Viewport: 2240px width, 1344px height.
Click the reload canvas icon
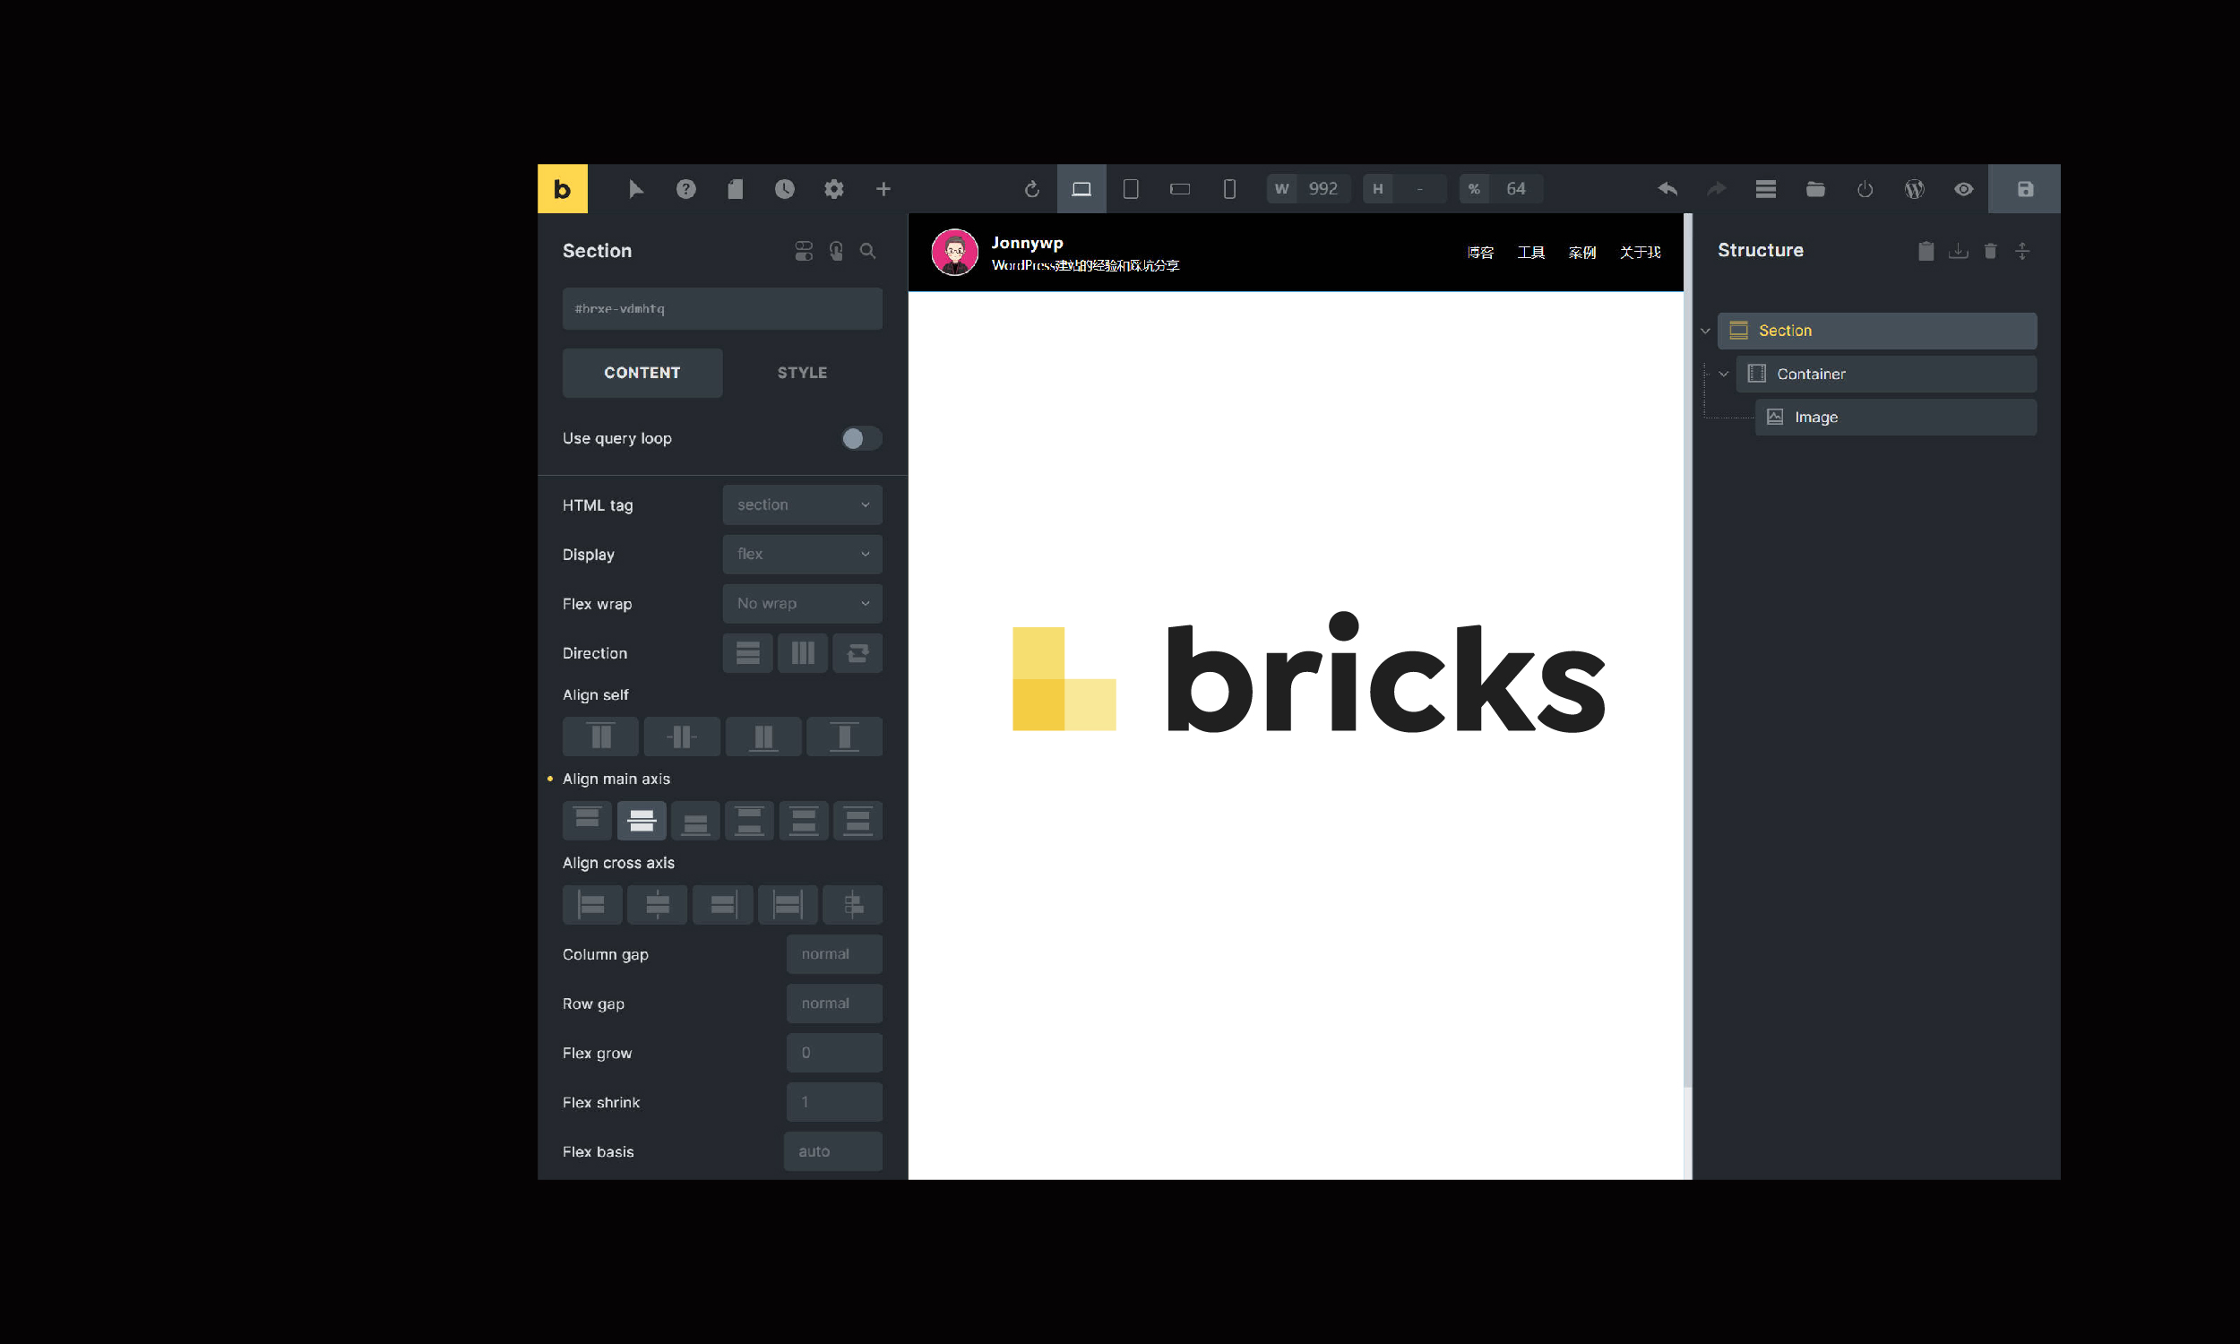[x=1032, y=188]
